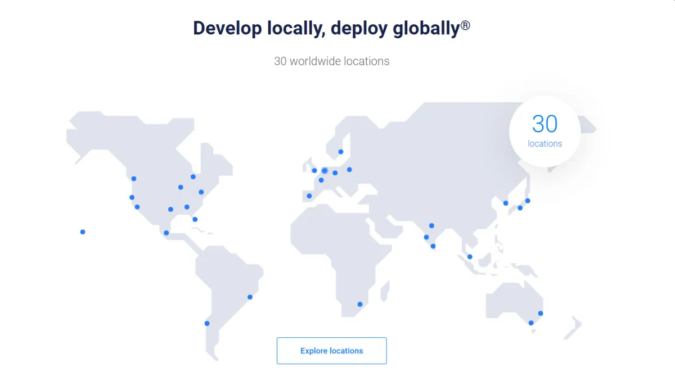Select the Melbourne dot at Australia's southeast tip
The height and width of the screenshot is (390, 675).
(531, 323)
